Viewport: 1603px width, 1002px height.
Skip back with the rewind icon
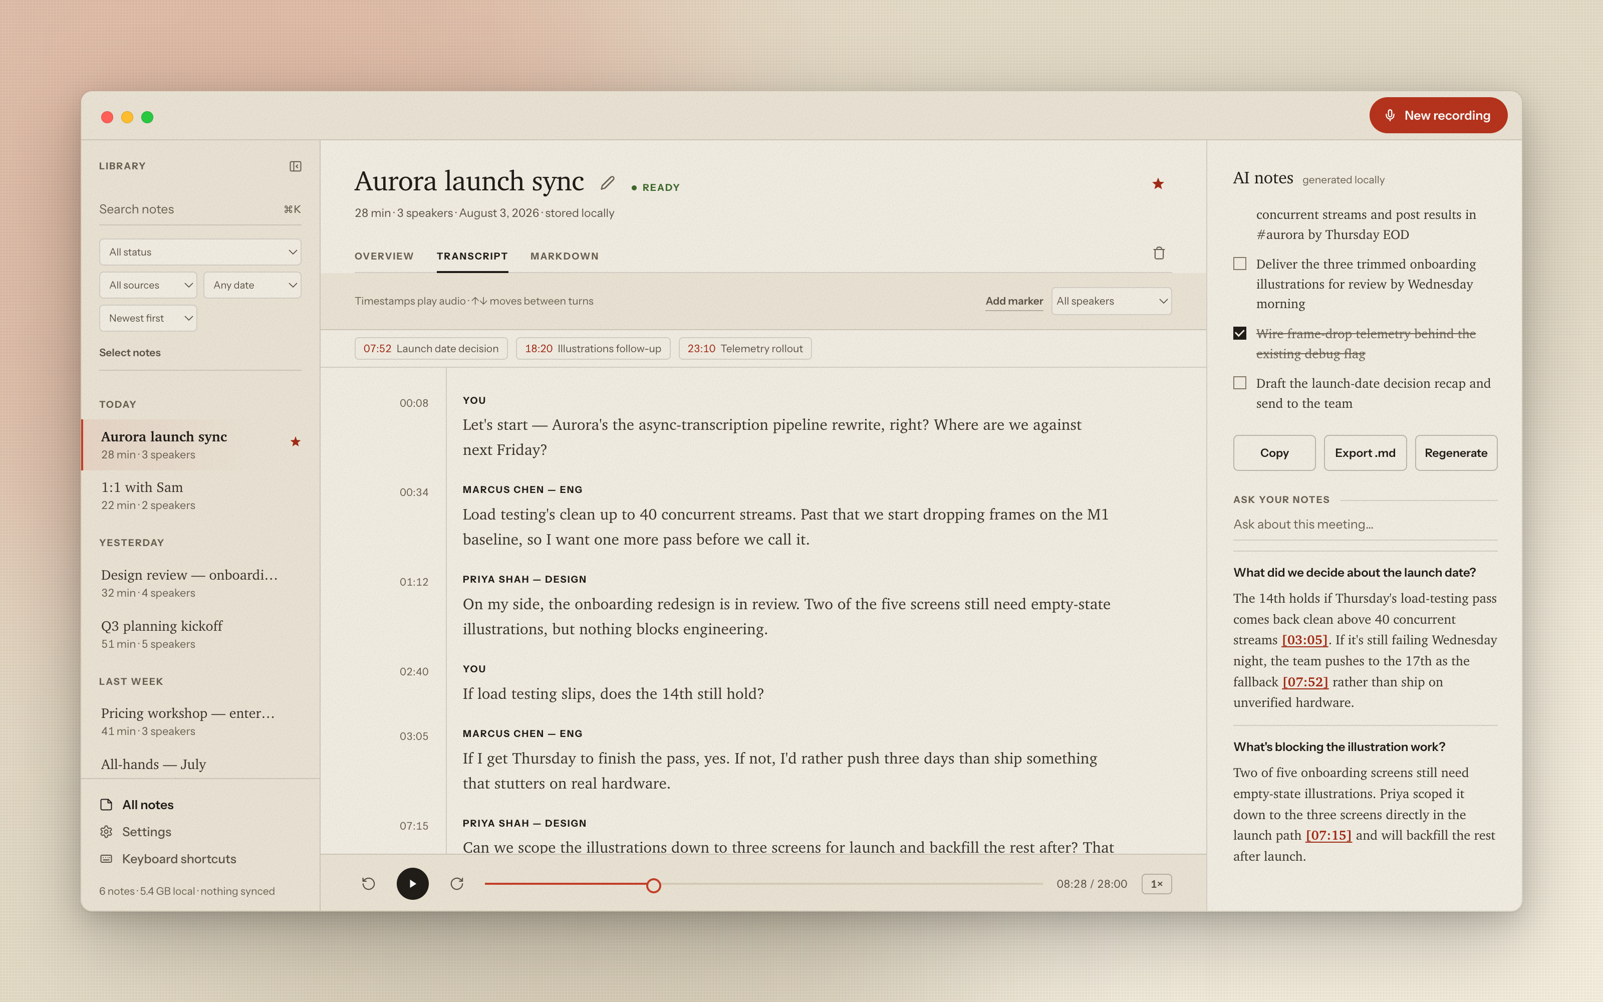(368, 883)
